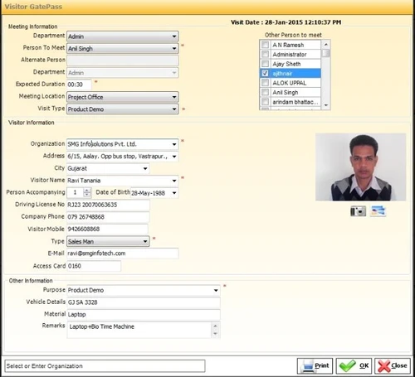
Task: Click the Remarks scroll up arrow
Action: tap(216, 326)
